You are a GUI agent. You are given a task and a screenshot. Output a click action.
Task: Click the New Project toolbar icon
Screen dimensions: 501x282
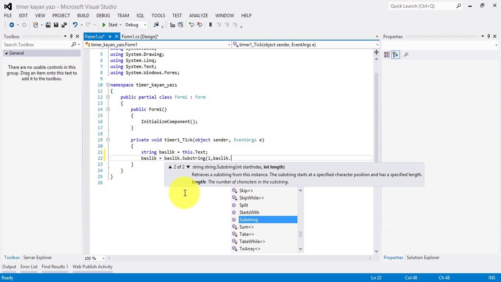click(36, 25)
